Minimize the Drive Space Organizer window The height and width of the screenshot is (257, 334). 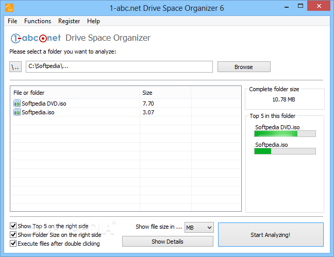(x=287, y=7)
